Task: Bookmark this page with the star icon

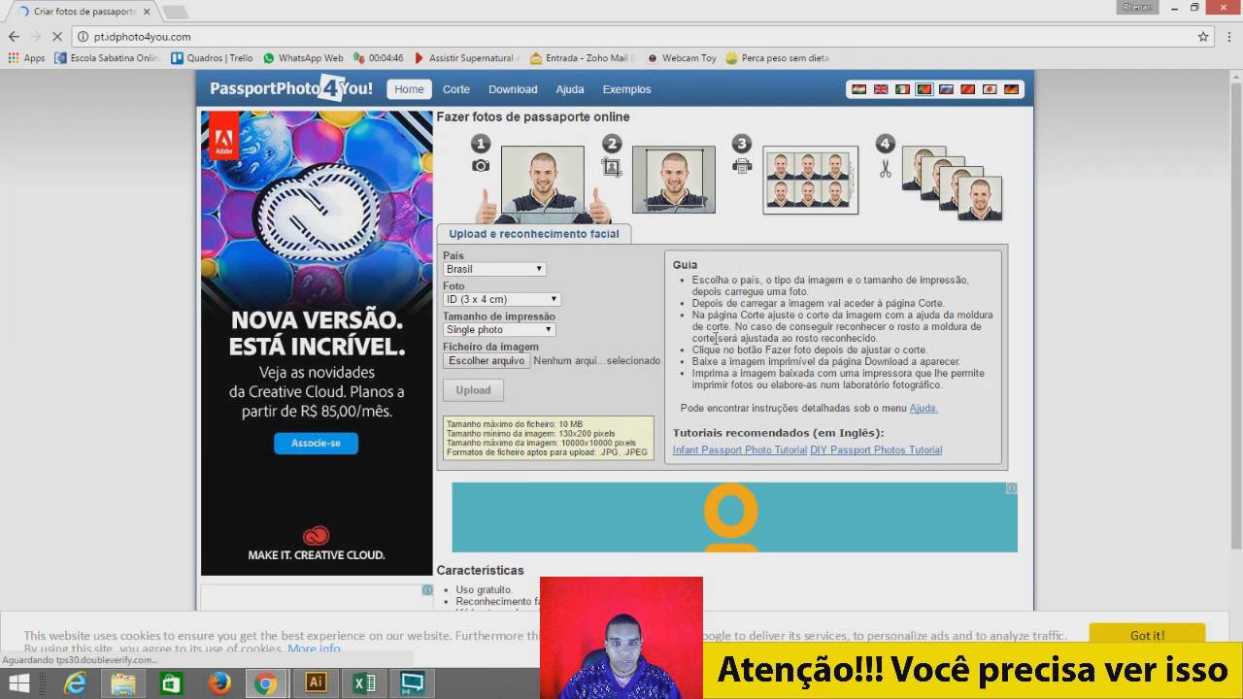Action: pos(1203,36)
